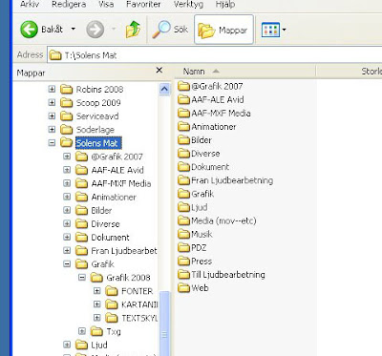
Task: Click the @Grafik 2007 folder icon in file list
Action: click(x=184, y=86)
